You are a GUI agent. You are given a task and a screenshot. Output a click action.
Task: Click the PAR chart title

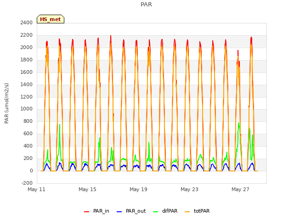(x=146, y=5)
